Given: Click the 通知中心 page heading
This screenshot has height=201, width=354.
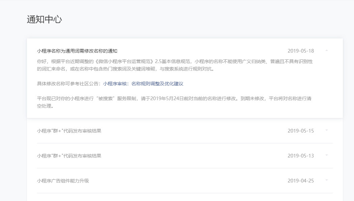Looking at the screenshot, I should pos(45,20).
